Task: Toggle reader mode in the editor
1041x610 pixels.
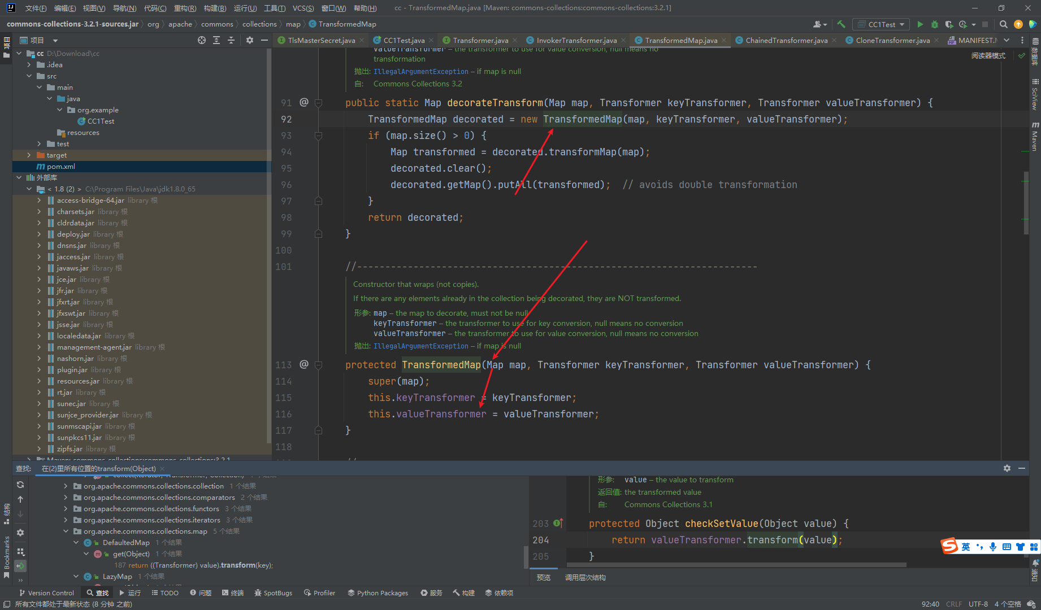Action: tap(988, 55)
